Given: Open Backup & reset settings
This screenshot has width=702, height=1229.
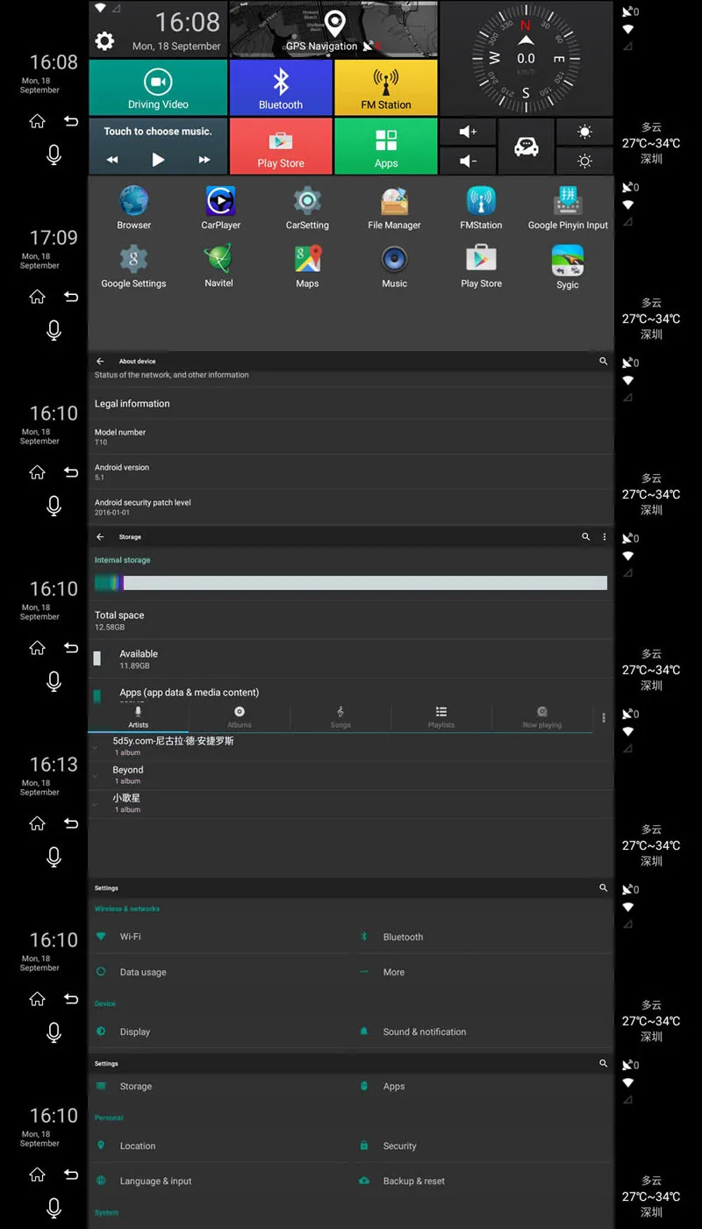Looking at the screenshot, I should [483, 1181].
